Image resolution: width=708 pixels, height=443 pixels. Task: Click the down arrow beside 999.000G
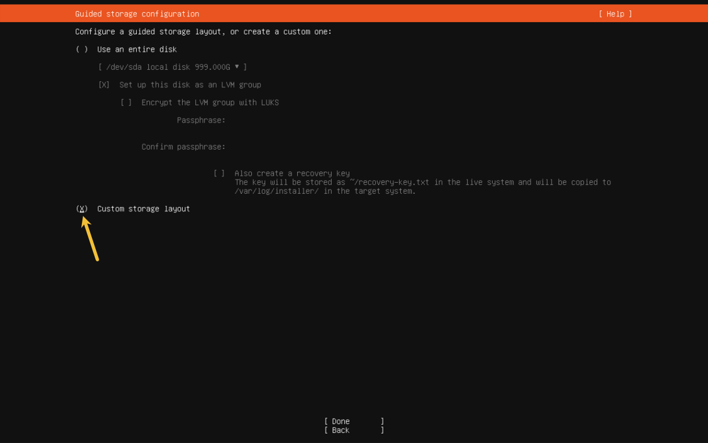(x=237, y=67)
